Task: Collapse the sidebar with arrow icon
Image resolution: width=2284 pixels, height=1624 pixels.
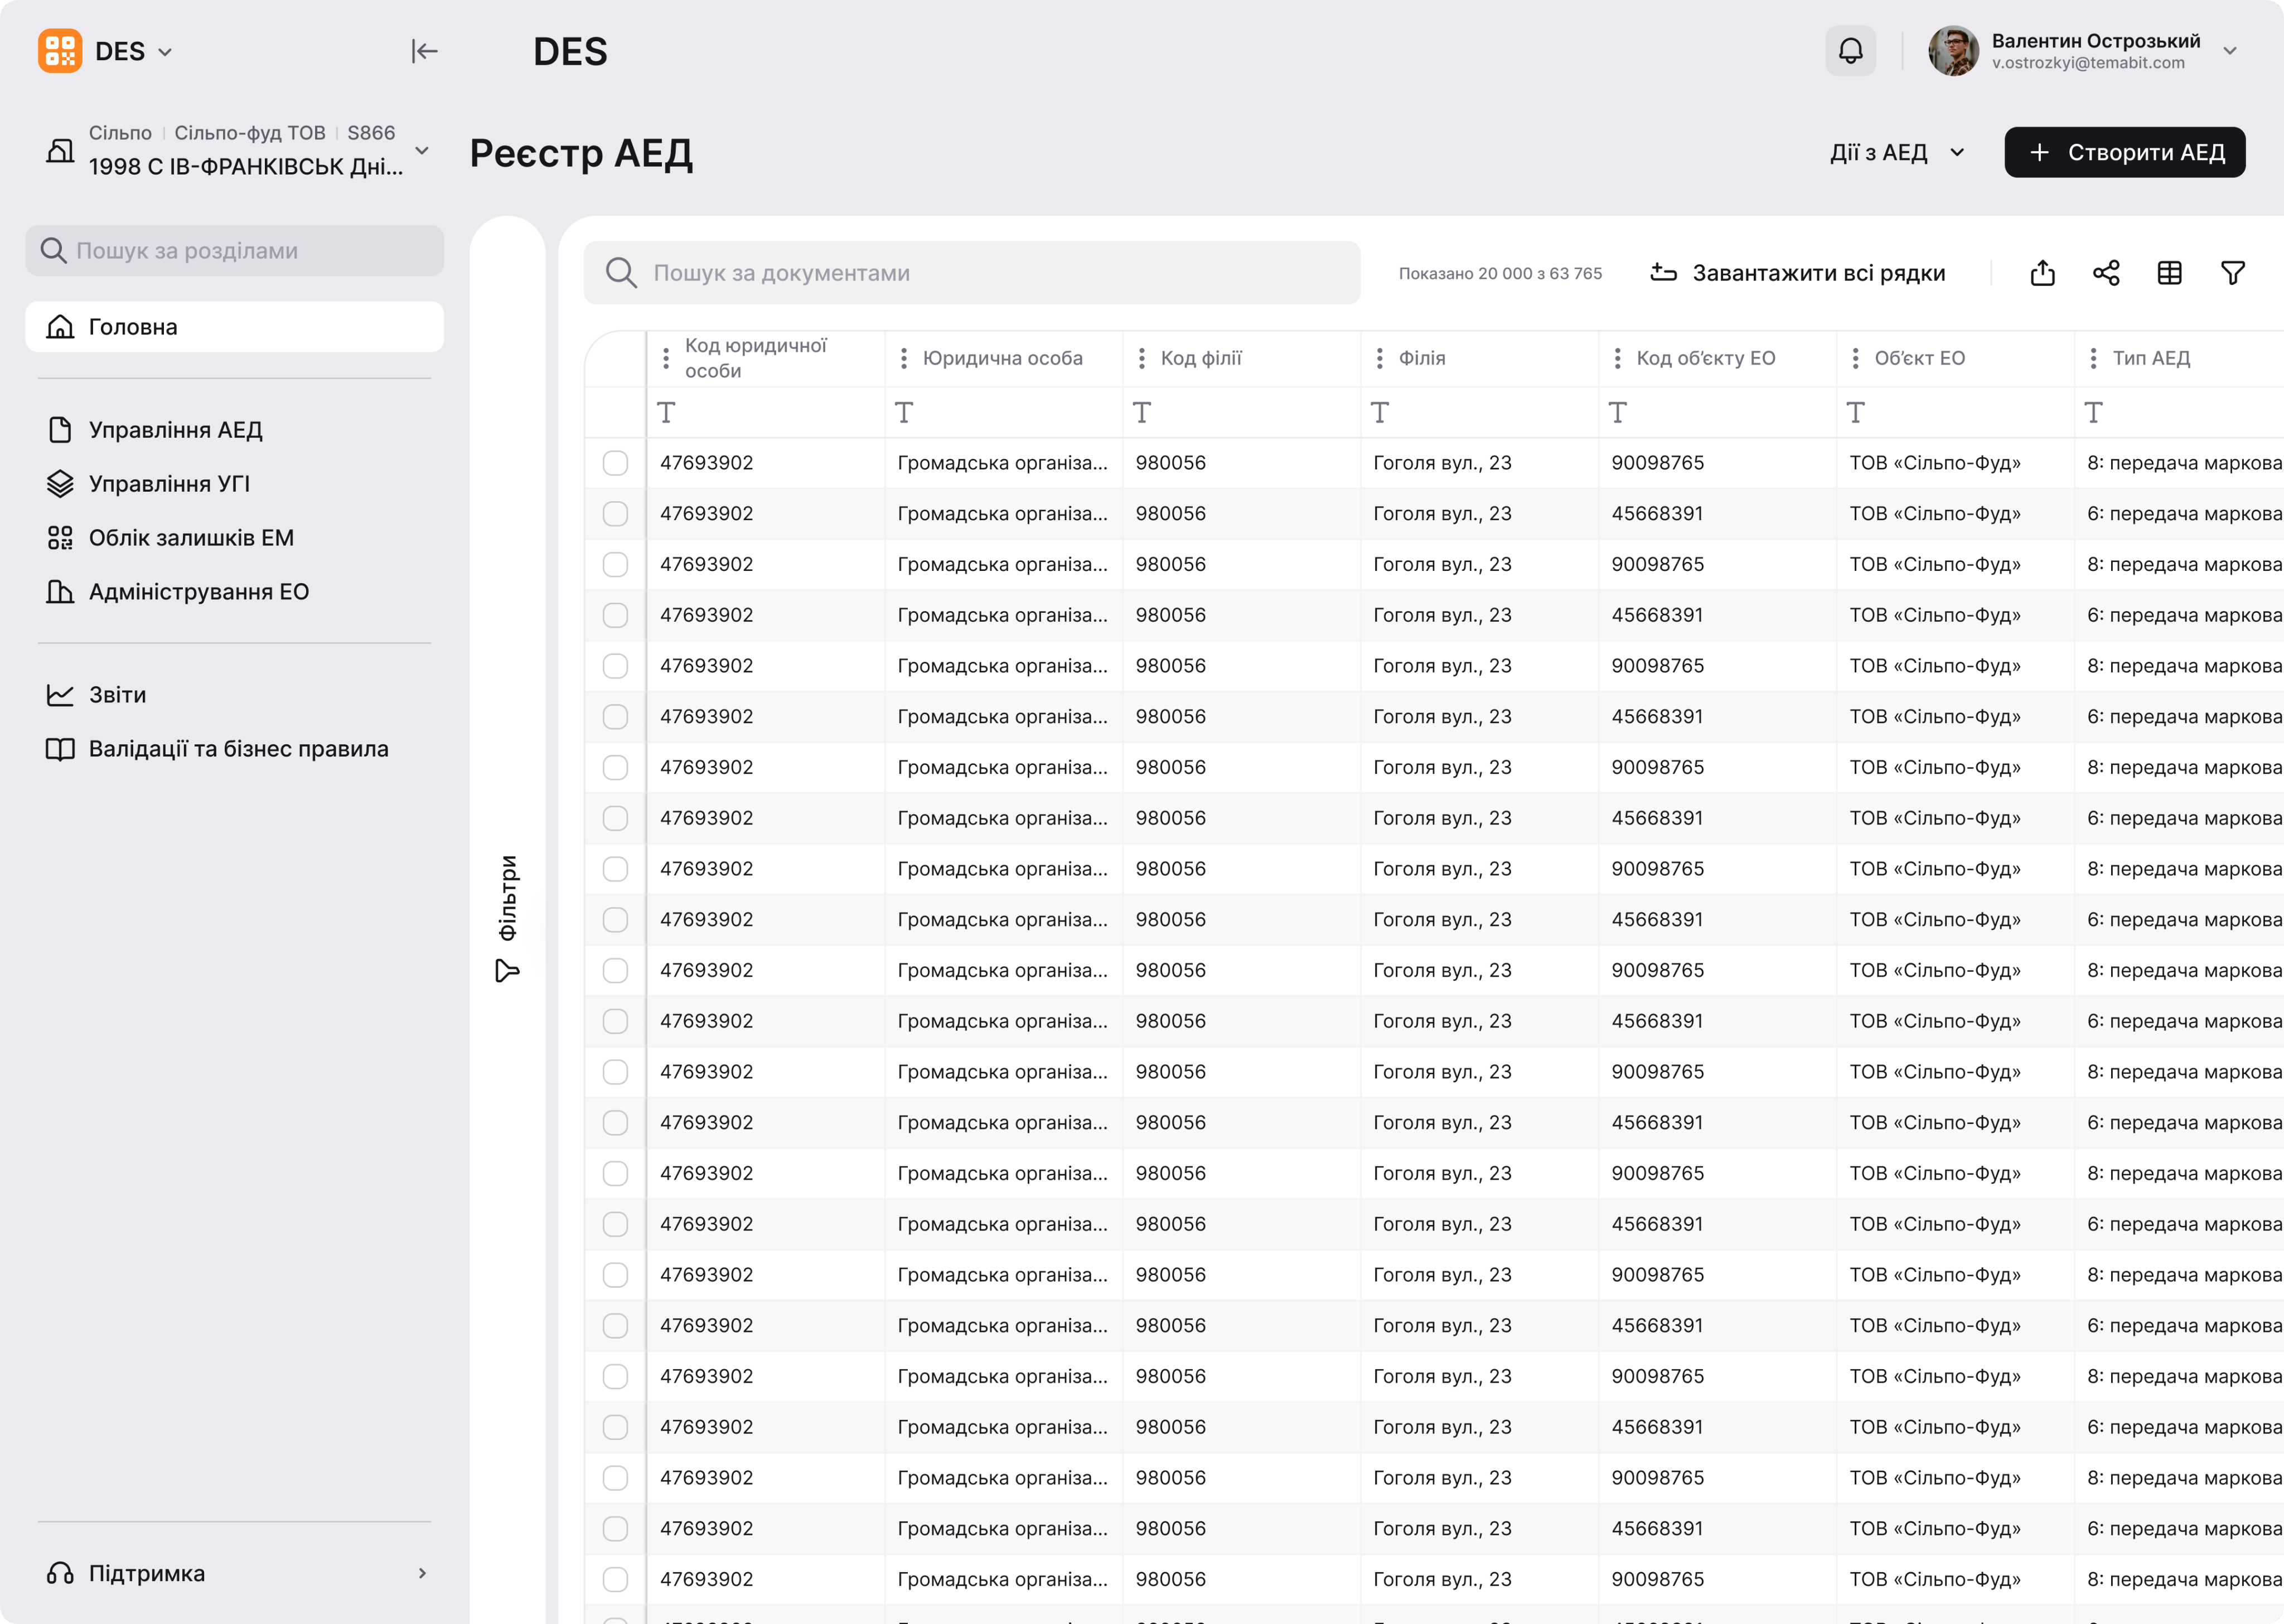Action: point(424,51)
